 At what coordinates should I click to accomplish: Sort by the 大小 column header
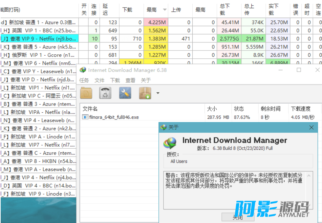(218, 109)
